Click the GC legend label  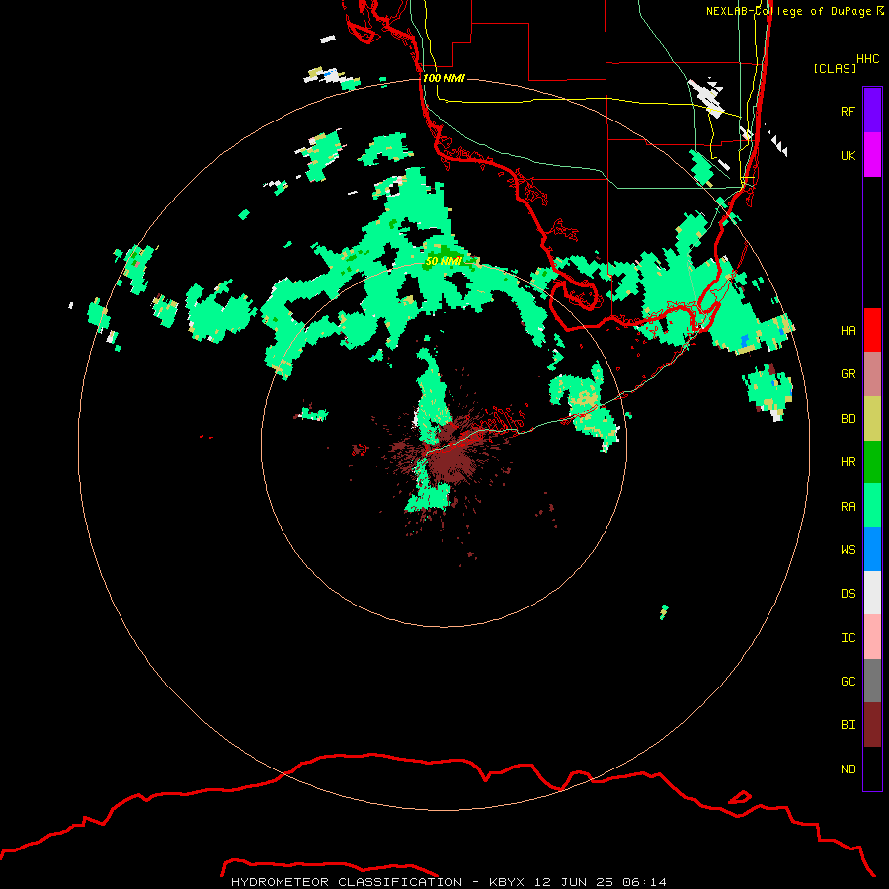pos(848,682)
